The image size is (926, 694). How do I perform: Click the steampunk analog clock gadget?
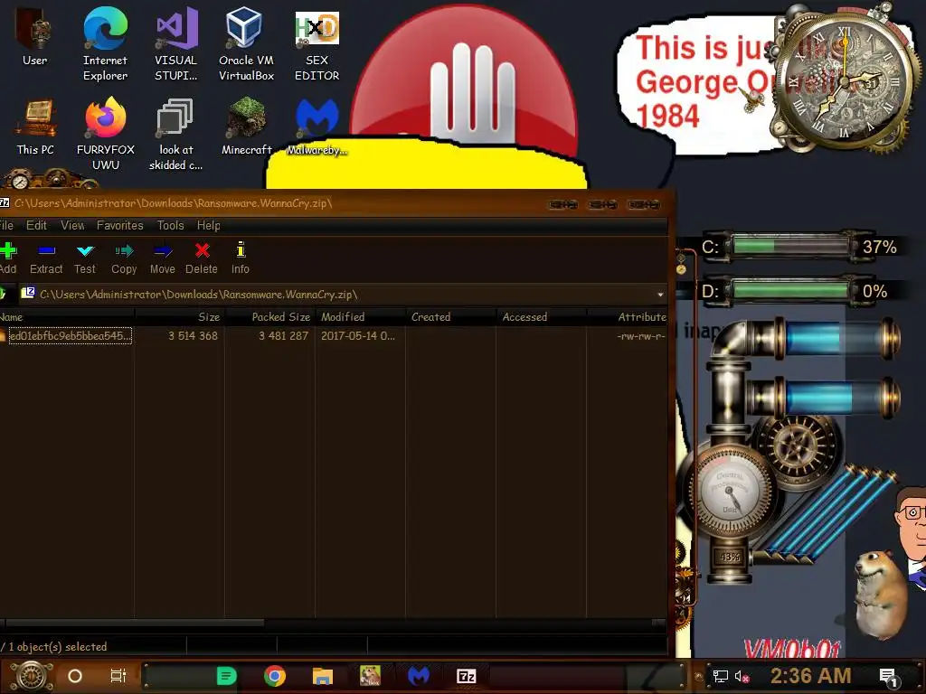846,80
